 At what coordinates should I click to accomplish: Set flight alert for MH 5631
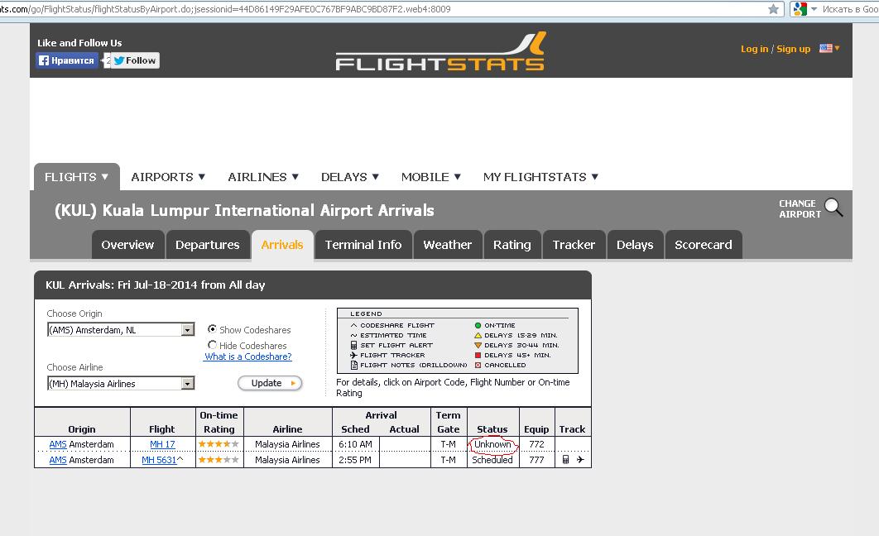point(565,460)
